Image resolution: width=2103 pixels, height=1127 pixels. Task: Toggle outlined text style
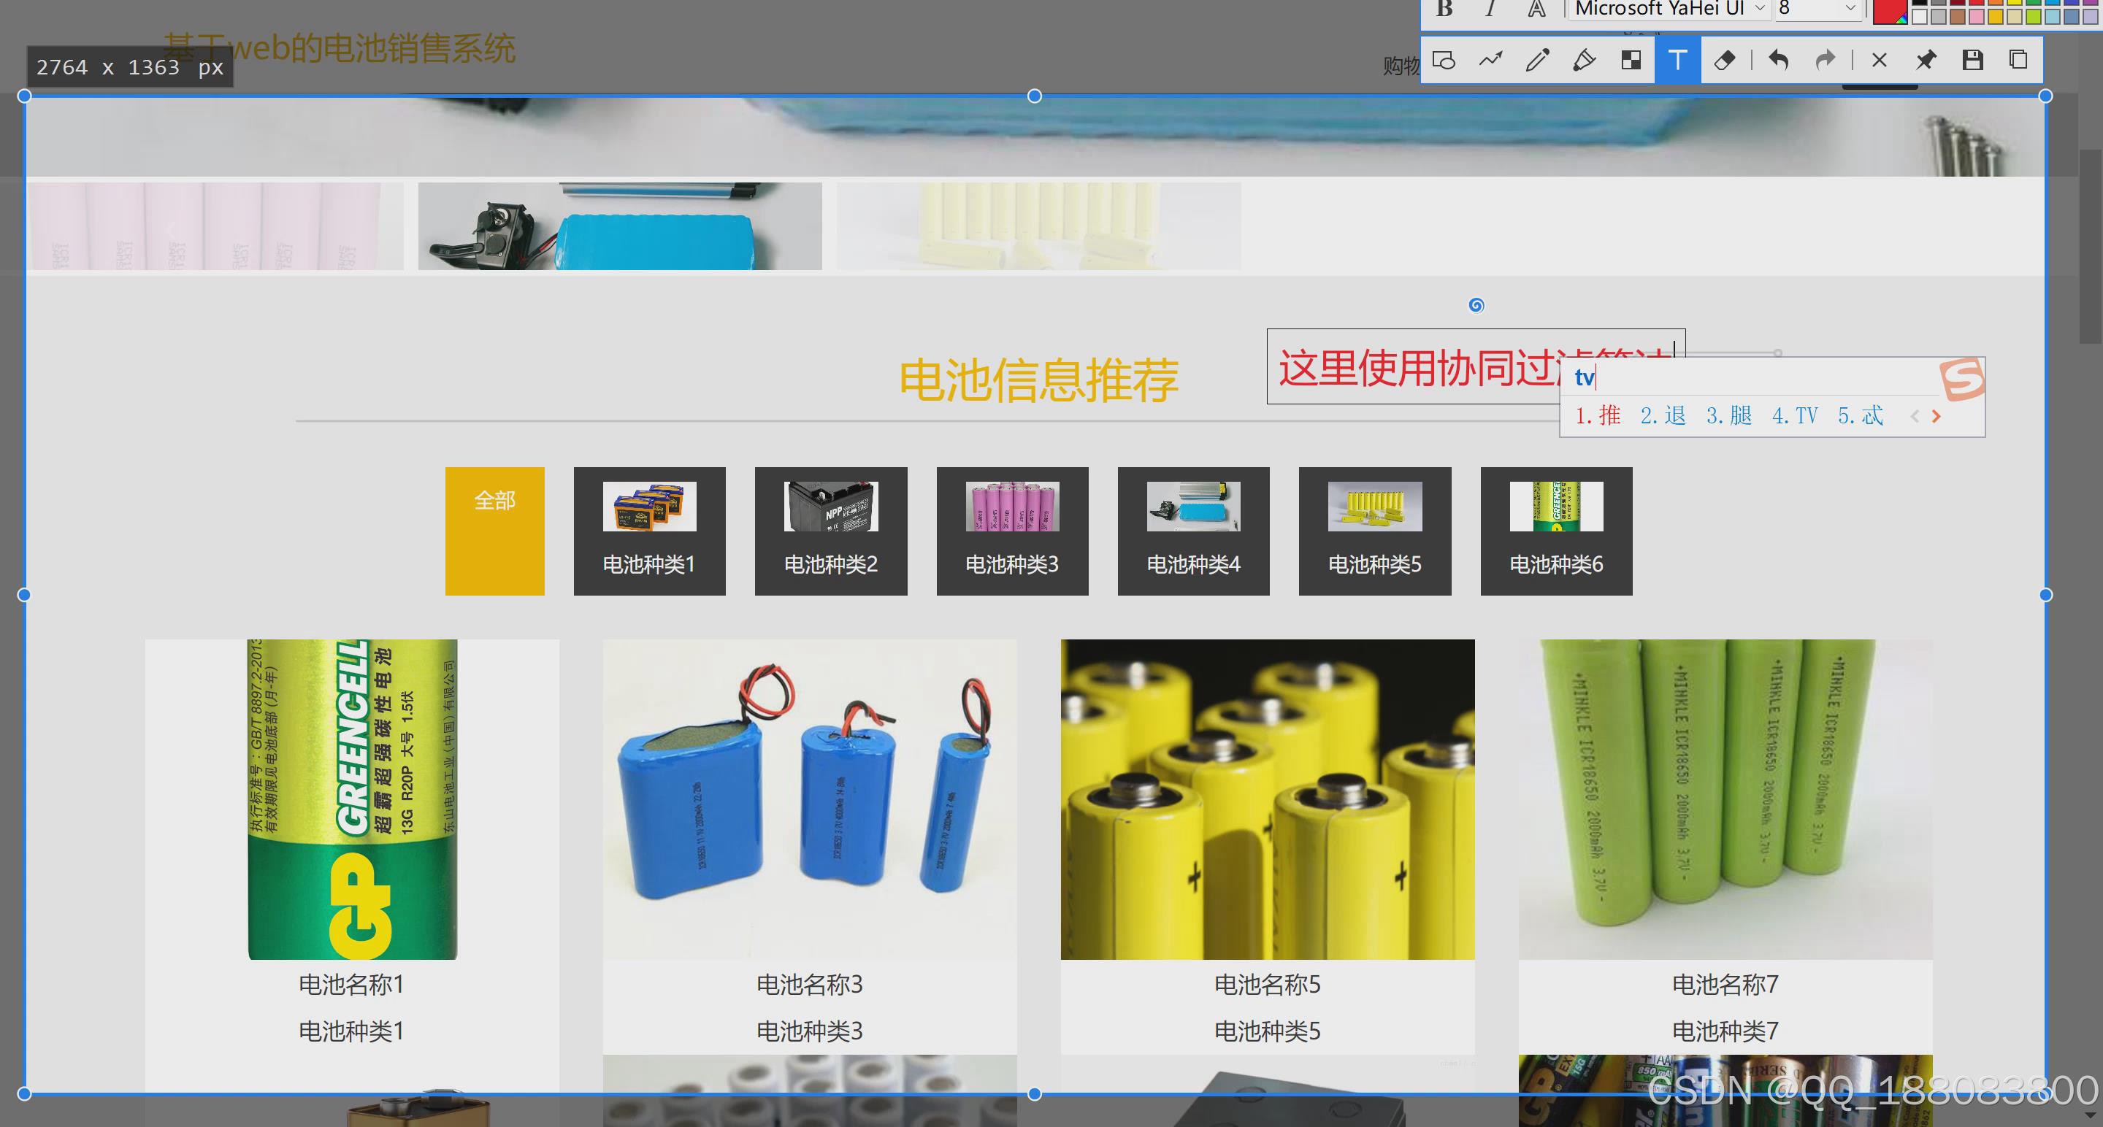coord(1536,8)
